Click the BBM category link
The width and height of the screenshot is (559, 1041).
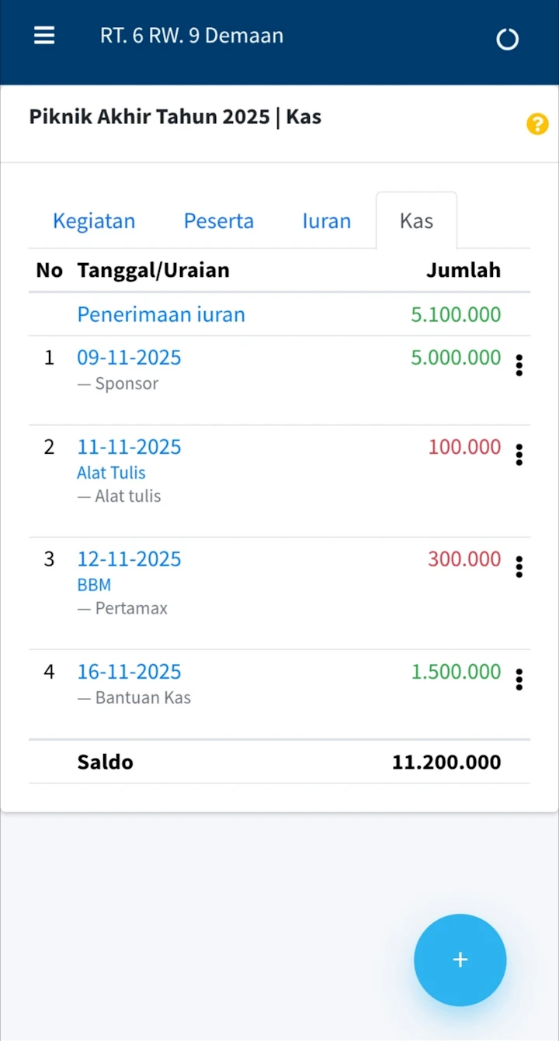94,585
